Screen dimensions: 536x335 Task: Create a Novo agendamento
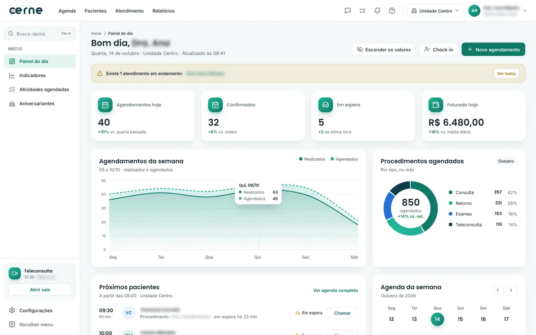click(x=493, y=50)
